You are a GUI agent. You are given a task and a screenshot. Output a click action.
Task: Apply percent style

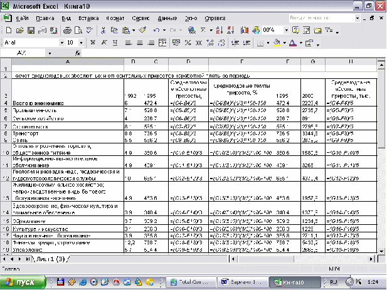(188, 43)
